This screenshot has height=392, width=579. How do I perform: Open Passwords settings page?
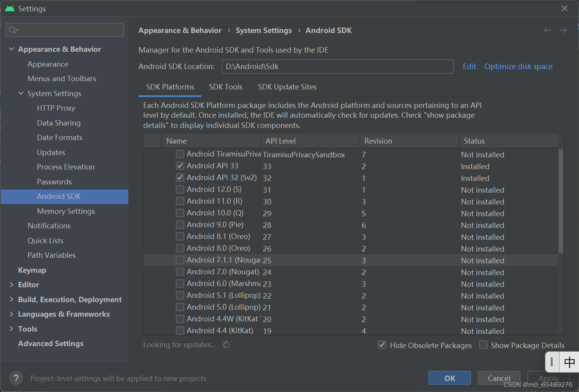54,182
